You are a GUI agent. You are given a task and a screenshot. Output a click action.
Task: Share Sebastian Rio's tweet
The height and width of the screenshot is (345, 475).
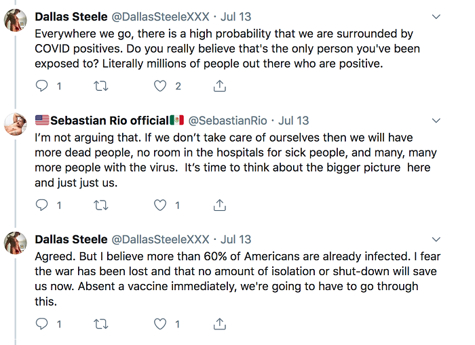pos(219,205)
